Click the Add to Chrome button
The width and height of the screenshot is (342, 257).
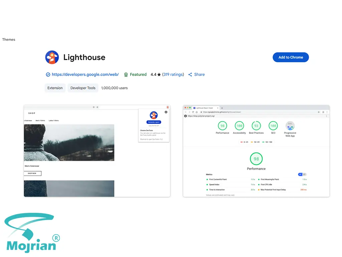point(291,57)
